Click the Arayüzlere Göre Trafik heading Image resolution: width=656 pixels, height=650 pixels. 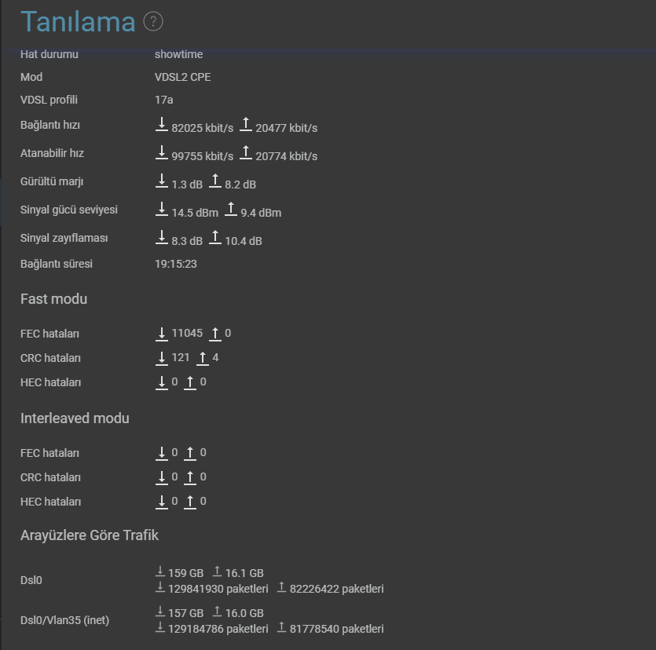coord(90,535)
